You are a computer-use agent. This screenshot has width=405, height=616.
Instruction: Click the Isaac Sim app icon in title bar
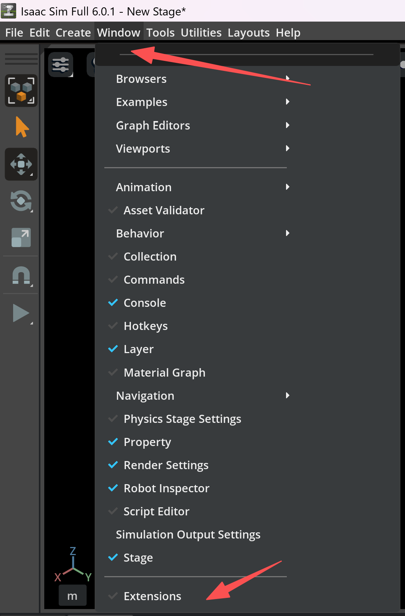coord(8,11)
